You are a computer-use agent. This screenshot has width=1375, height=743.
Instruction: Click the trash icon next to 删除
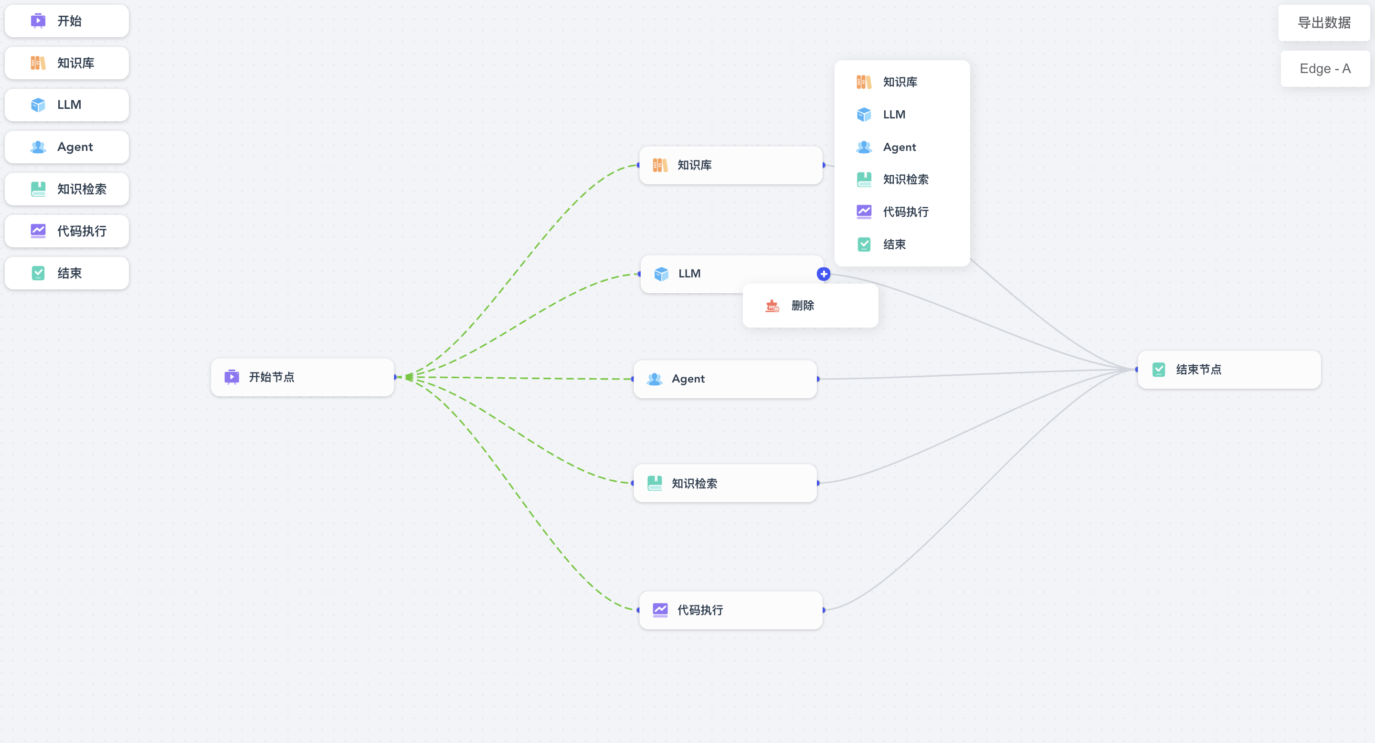(x=772, y=306)
